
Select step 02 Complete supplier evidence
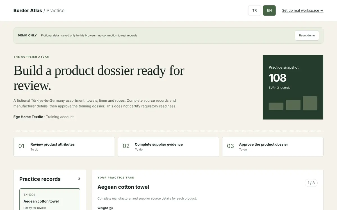[x=168, y=147]
